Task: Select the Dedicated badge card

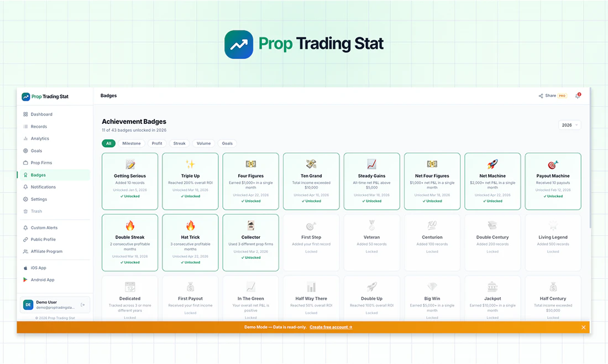Action: point(130,298)
